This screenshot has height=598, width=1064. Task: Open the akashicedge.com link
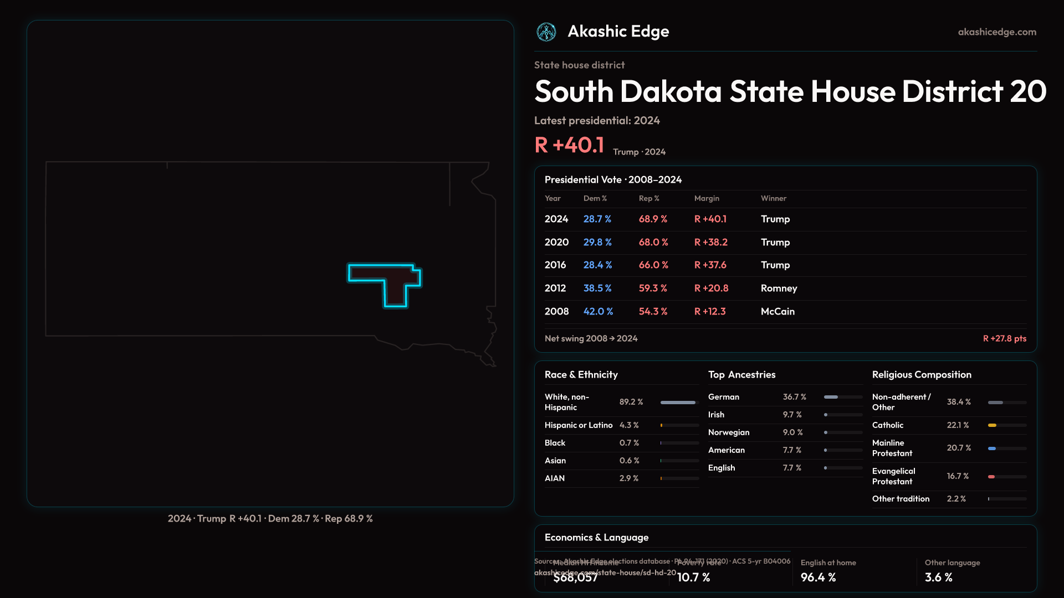point(996,32)
